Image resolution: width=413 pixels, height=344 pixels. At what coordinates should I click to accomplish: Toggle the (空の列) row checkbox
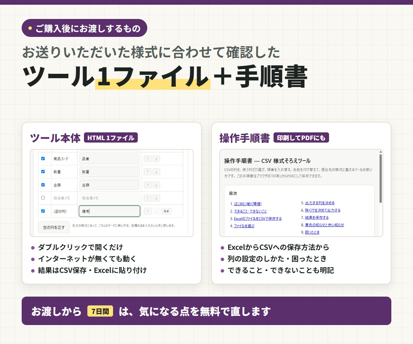click(x=43, y=211)
